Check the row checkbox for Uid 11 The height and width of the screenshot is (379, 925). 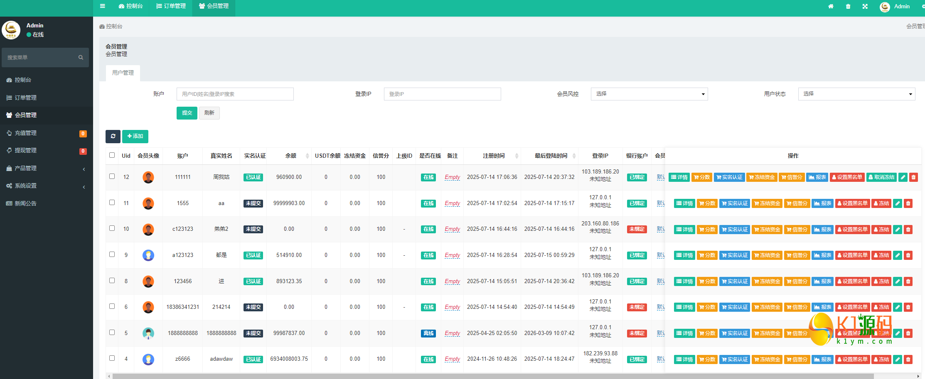(112, 203)
